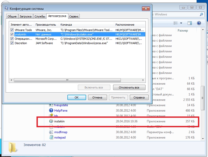The image size is (208, 157).
Task: Click the horizontal scrollbar right arrow in startup list
Action: click(143, 80)
